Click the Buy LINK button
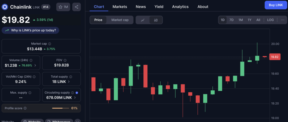This screenshot has width=288, height=122. [x=276, y=5]
